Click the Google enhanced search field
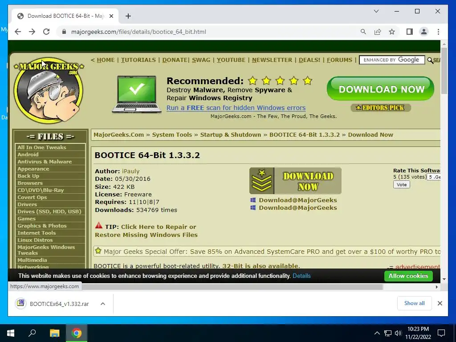Viewport: 456px width, 342px height. [392, 60]
